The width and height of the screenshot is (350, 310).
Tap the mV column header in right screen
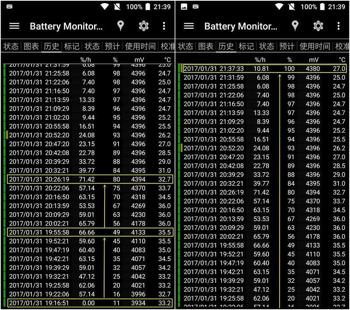point(314,60)
